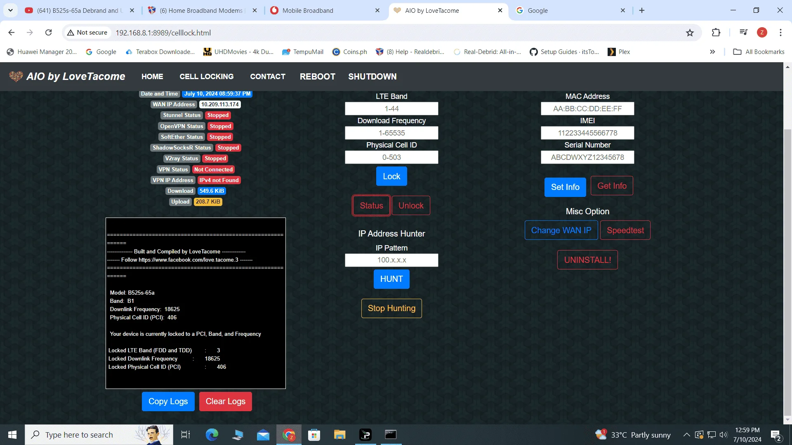Open Terabox Downloader bookmark

click(x=160, y=52)
